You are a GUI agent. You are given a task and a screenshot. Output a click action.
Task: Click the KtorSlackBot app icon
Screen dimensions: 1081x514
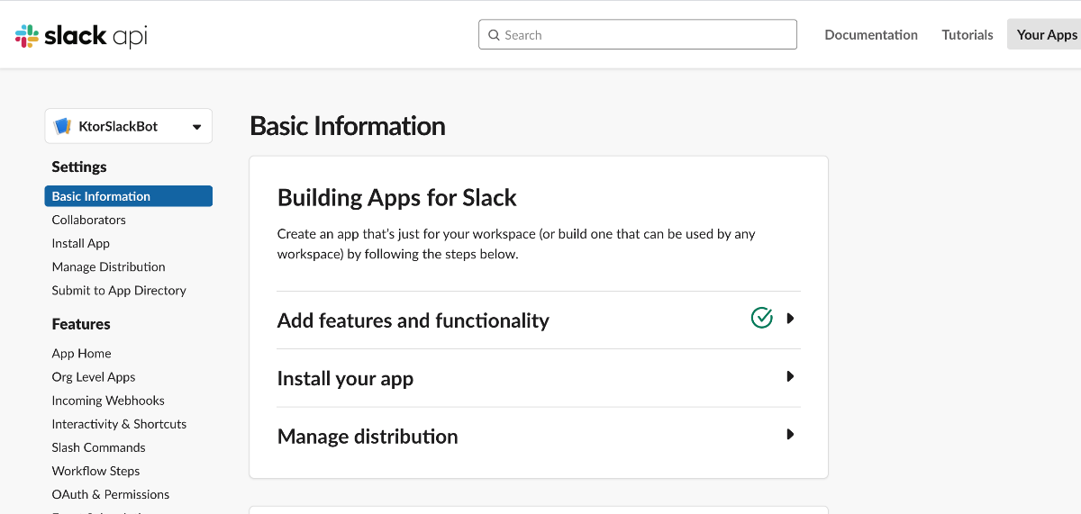[62, 127]
